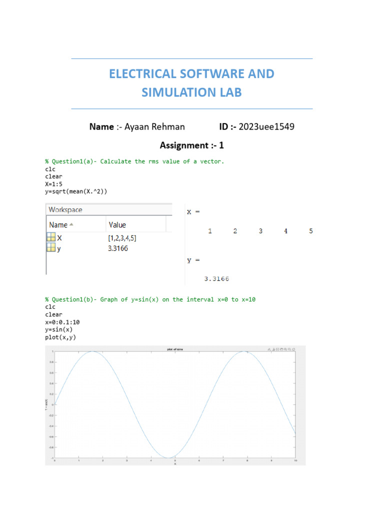Image resolution: width=384 pixels, height=512 pixels.
Task: Select the value [1,2,3,4,5] in Workspace
Action: (122, 238)
